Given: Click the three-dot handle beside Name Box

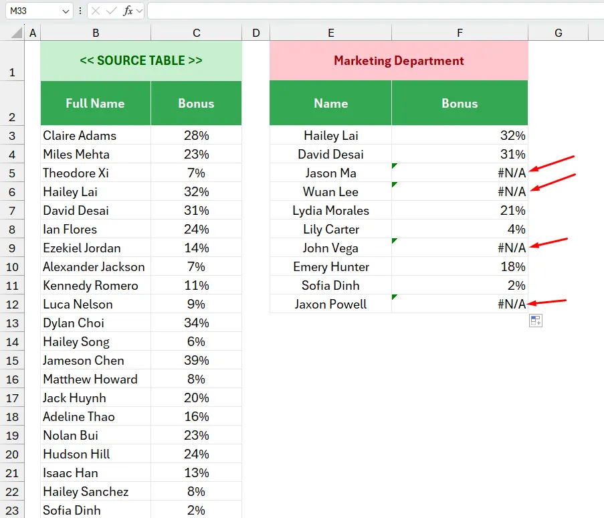Looking at the screenshot, I should point(81,11).
